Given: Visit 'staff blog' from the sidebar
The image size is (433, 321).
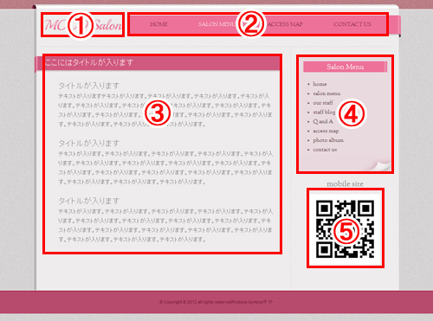Looking at the screenshot, I should click(x=324, y=112).
